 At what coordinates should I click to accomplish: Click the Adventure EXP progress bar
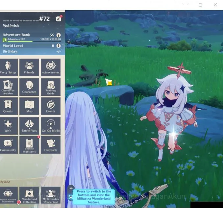[x=34, y=41]
